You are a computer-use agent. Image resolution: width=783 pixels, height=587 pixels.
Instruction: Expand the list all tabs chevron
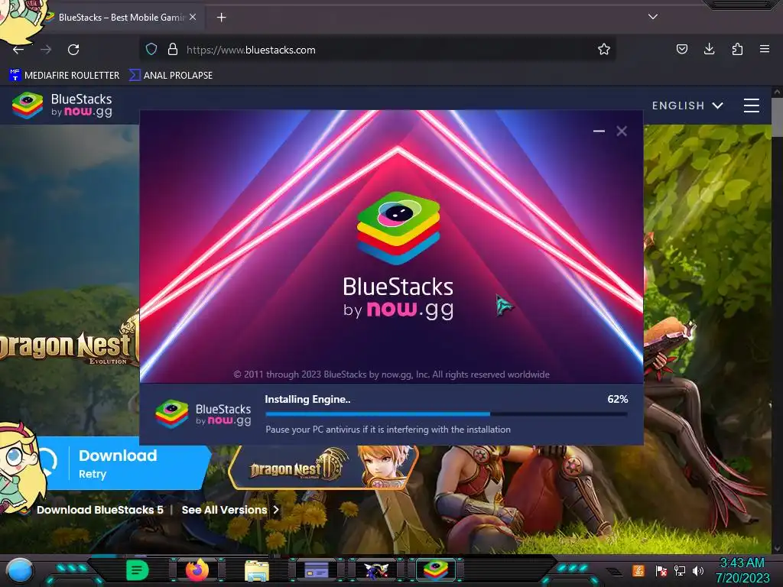pos(653,17)
